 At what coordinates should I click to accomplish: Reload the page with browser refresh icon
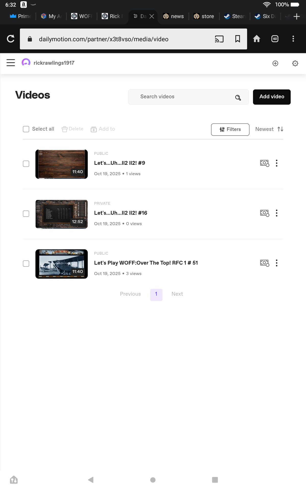click(x=11, y=39)
